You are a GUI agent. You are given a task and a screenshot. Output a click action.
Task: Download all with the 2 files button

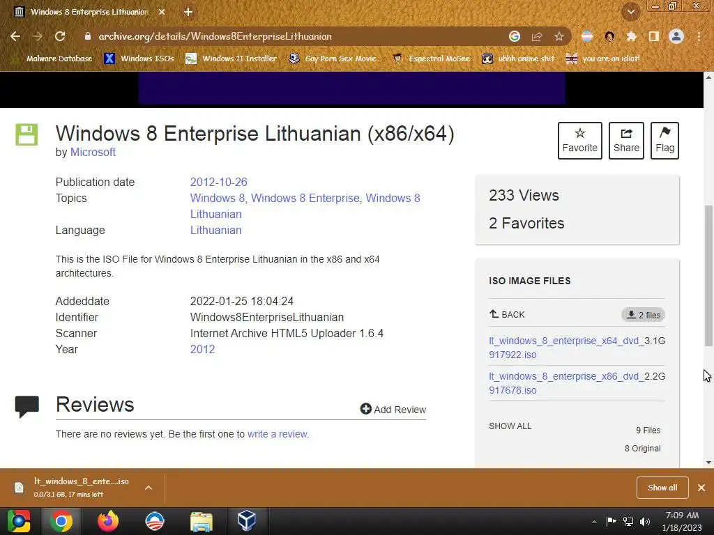(x=643, y=315)
